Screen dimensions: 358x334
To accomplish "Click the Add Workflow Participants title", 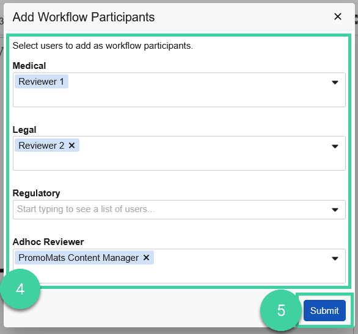I will click(x=84, y=17).
